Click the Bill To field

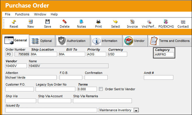[72, 54]
